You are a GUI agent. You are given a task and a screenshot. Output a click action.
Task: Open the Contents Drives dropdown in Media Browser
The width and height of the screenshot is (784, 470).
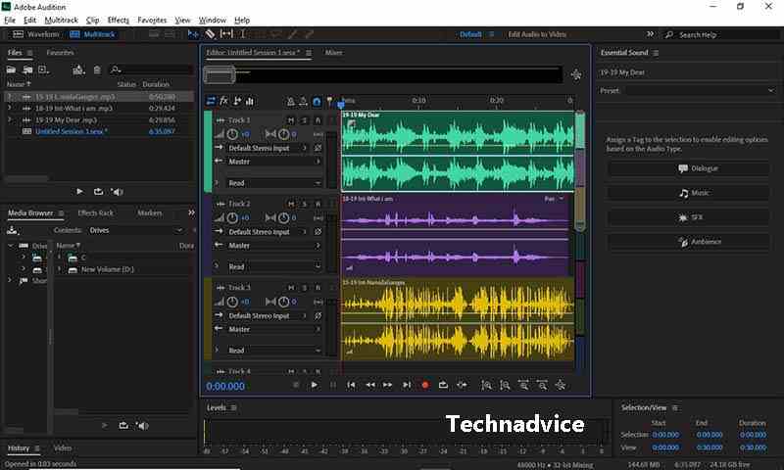click(x=135, y=230)
